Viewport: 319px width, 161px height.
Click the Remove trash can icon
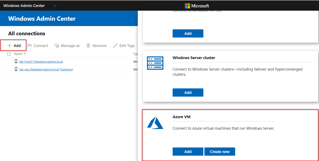88,46
